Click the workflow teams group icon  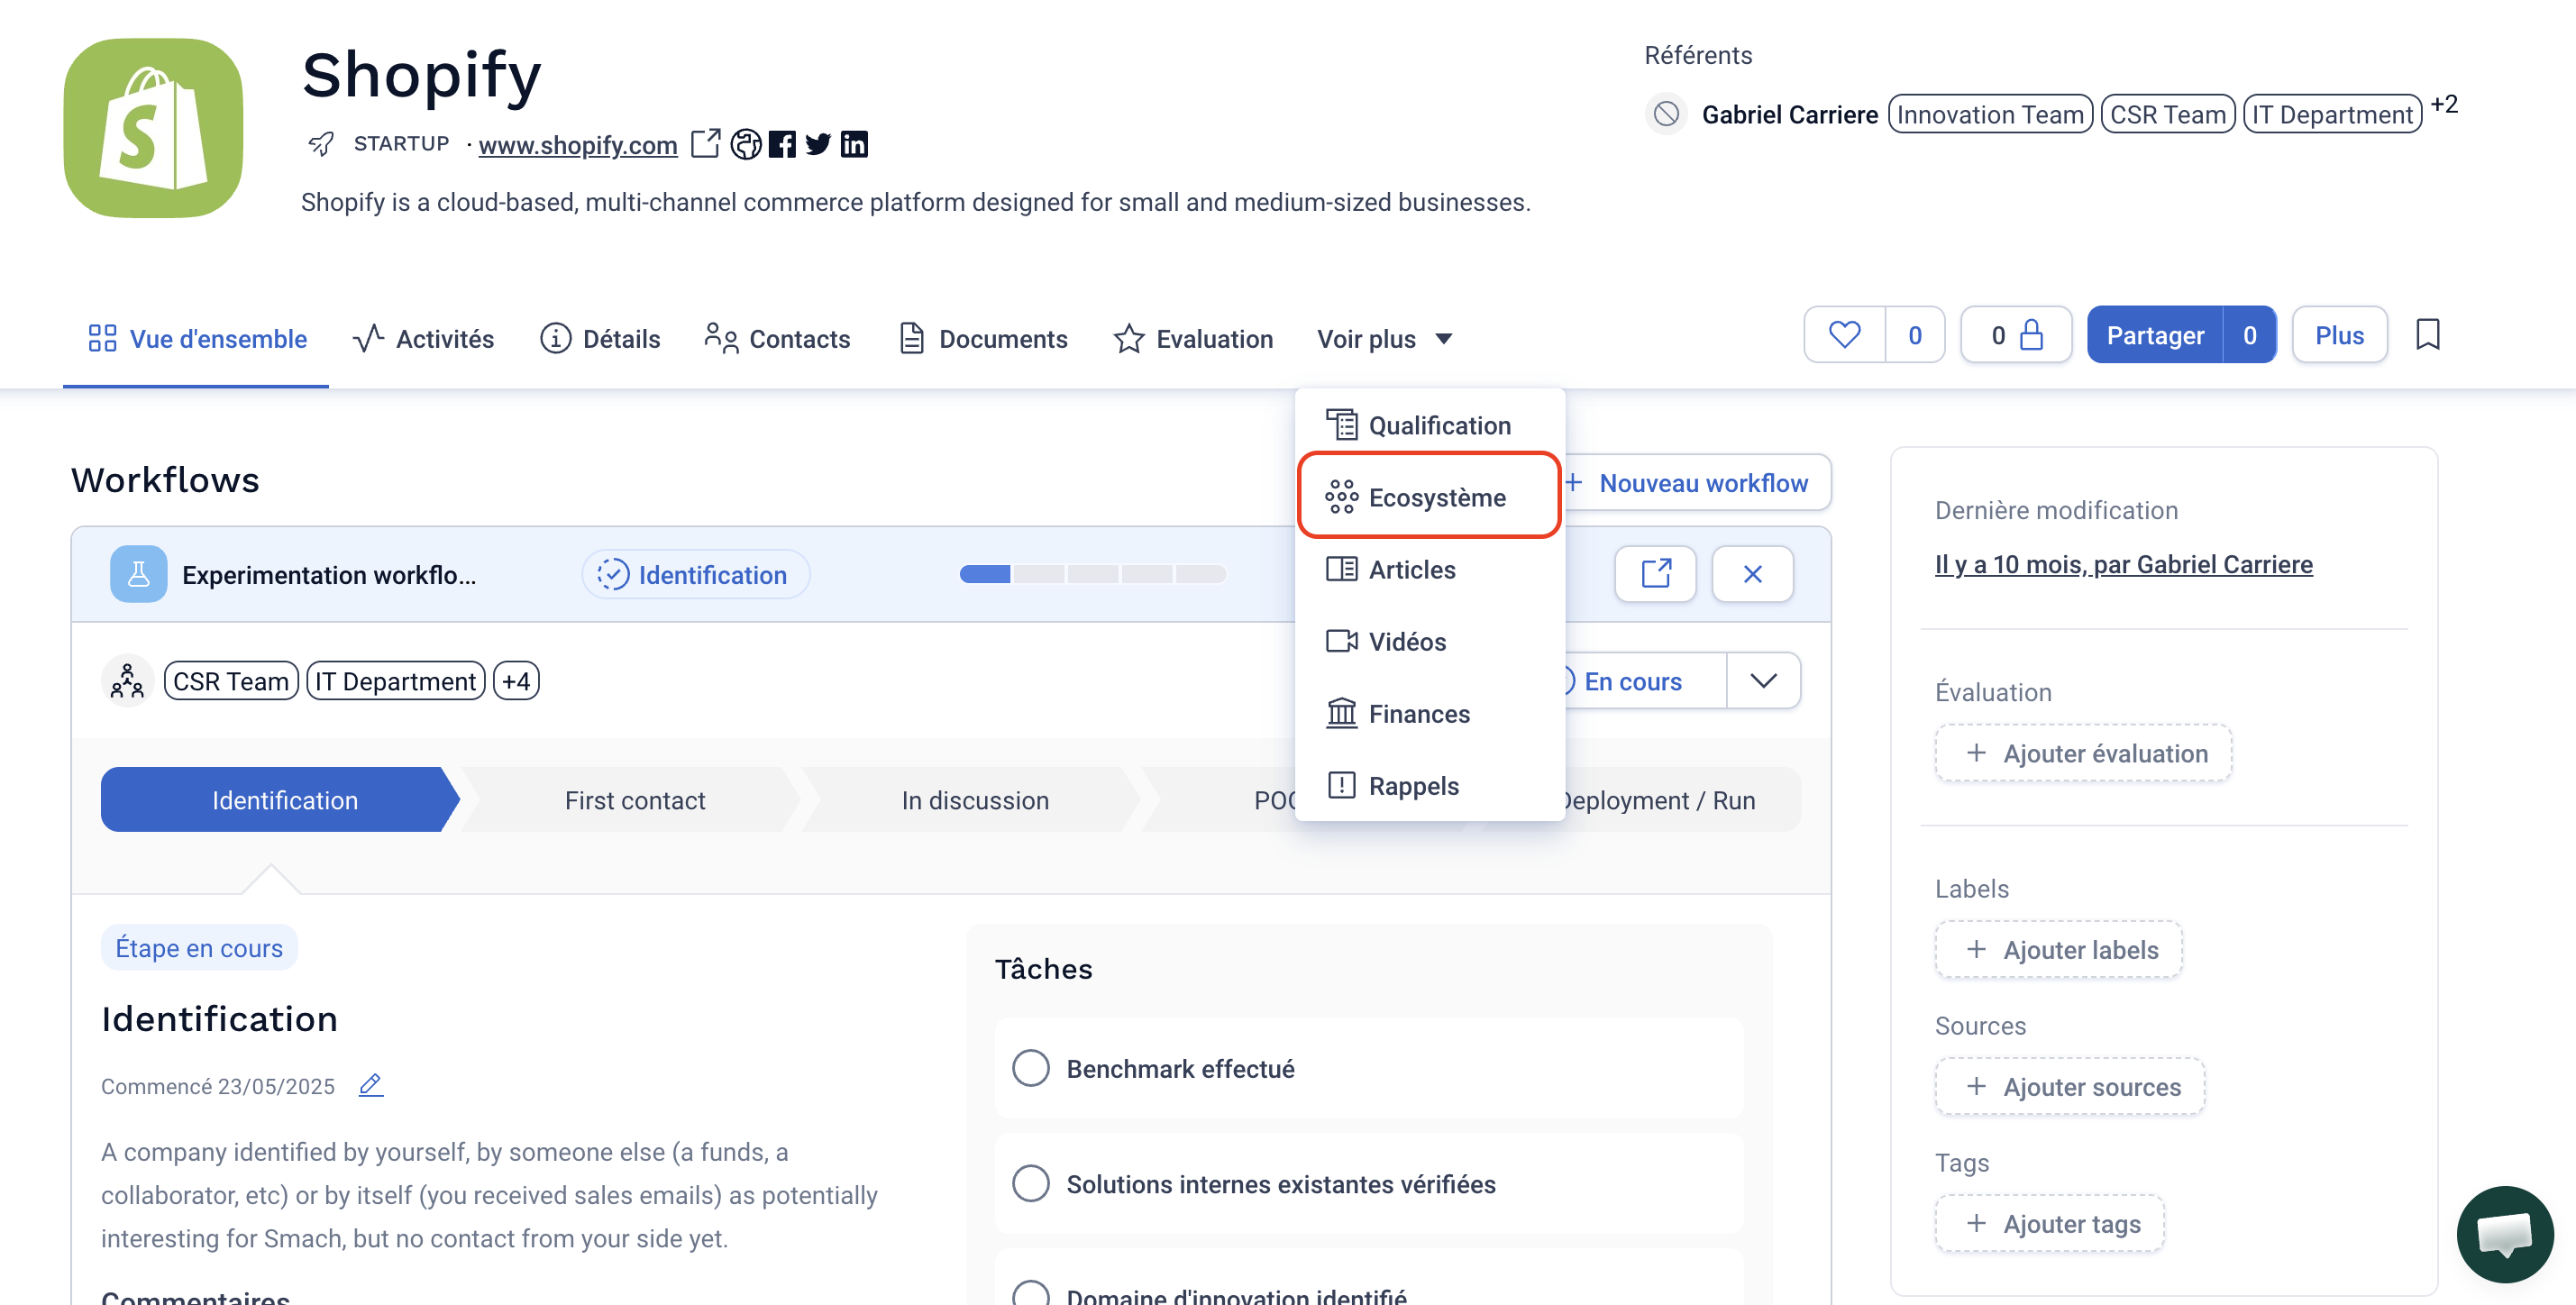(127, 681)
